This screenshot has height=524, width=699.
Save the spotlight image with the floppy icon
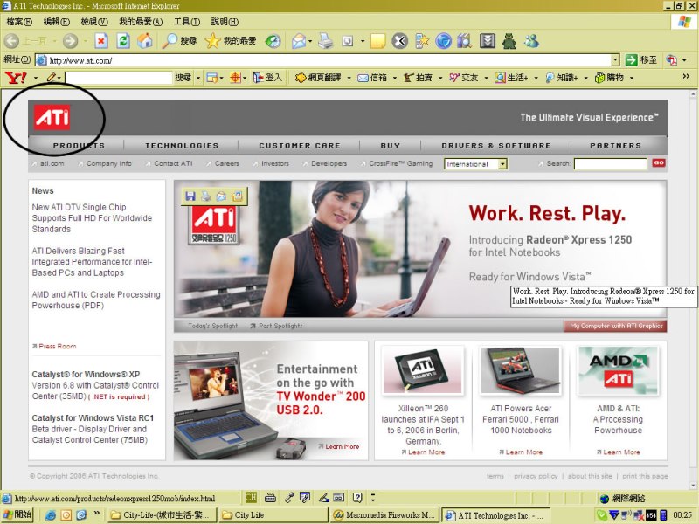pos(190,196)
